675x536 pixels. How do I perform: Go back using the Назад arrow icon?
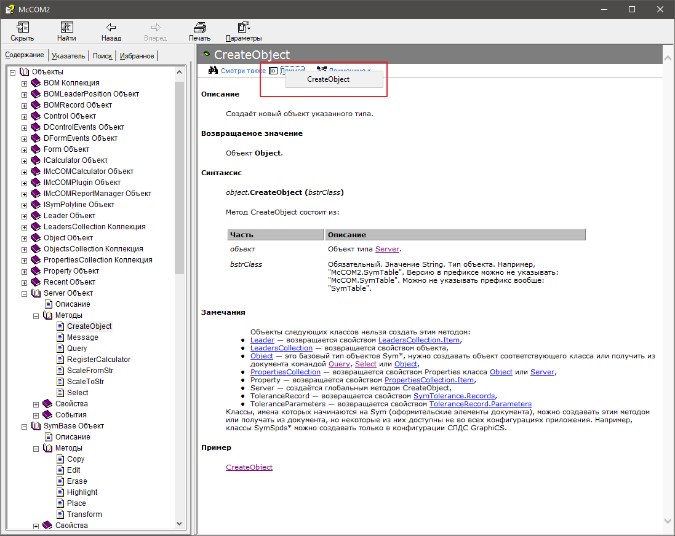point(111,28)
